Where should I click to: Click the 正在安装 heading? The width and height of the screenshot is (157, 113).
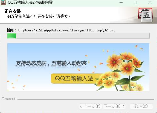click(x=13, y=11)
